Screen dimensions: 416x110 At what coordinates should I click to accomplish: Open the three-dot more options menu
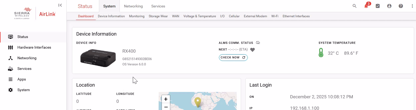[412, 6]
